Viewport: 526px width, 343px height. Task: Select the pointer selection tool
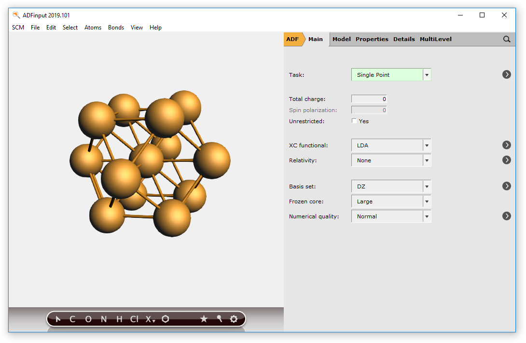57,319
